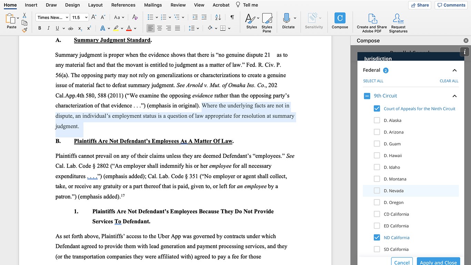
Task: Switch to the References tab
Action: pyautogui.click(x=123, y=5)
